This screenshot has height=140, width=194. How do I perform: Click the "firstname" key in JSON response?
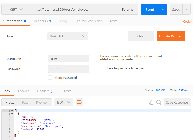coord(30,120)
